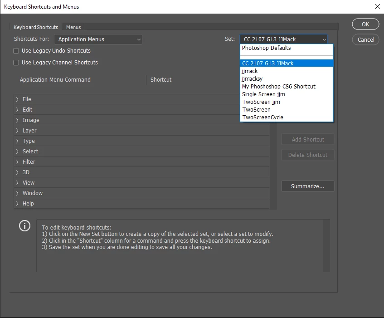Select TwoScreen jjm set
This screenshot has width=384, height=318.
(x=287, y=102)
